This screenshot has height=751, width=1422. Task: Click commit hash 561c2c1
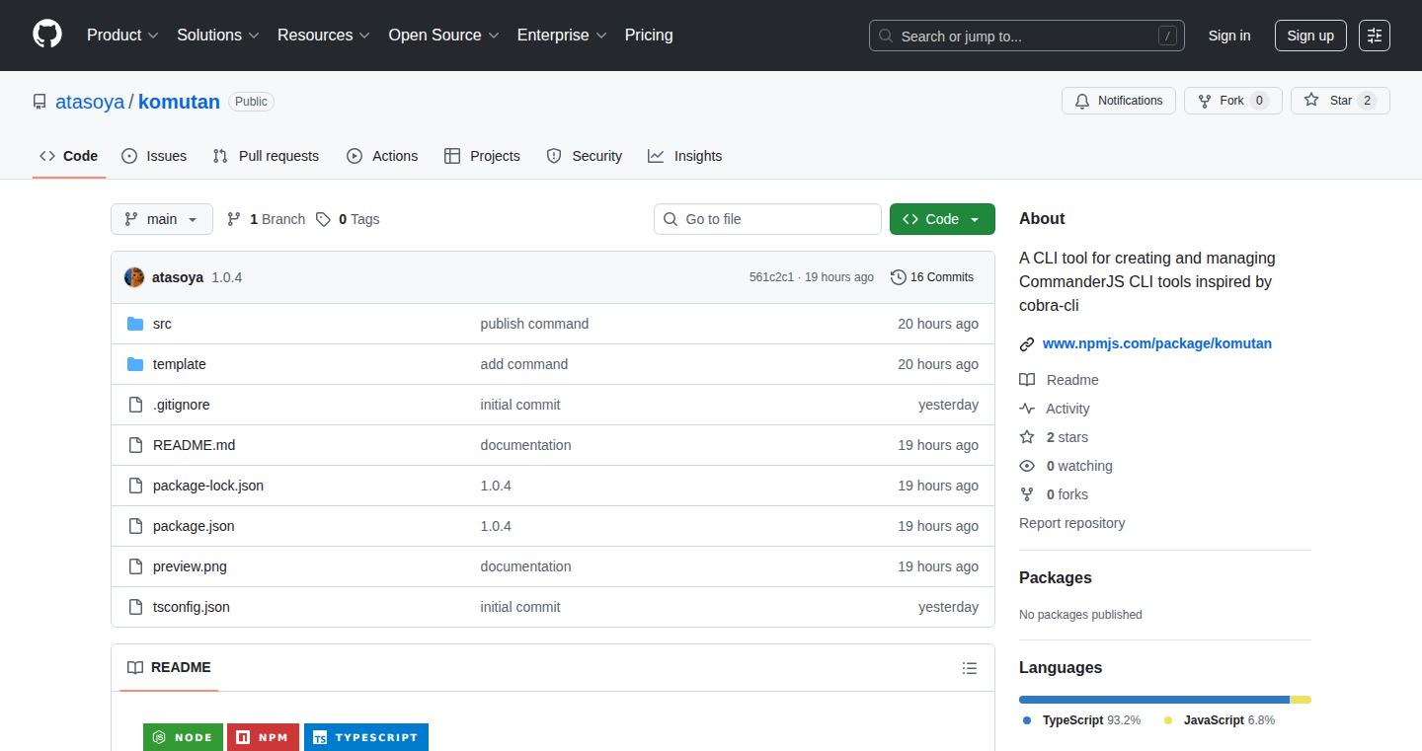[x=771, y=277]
